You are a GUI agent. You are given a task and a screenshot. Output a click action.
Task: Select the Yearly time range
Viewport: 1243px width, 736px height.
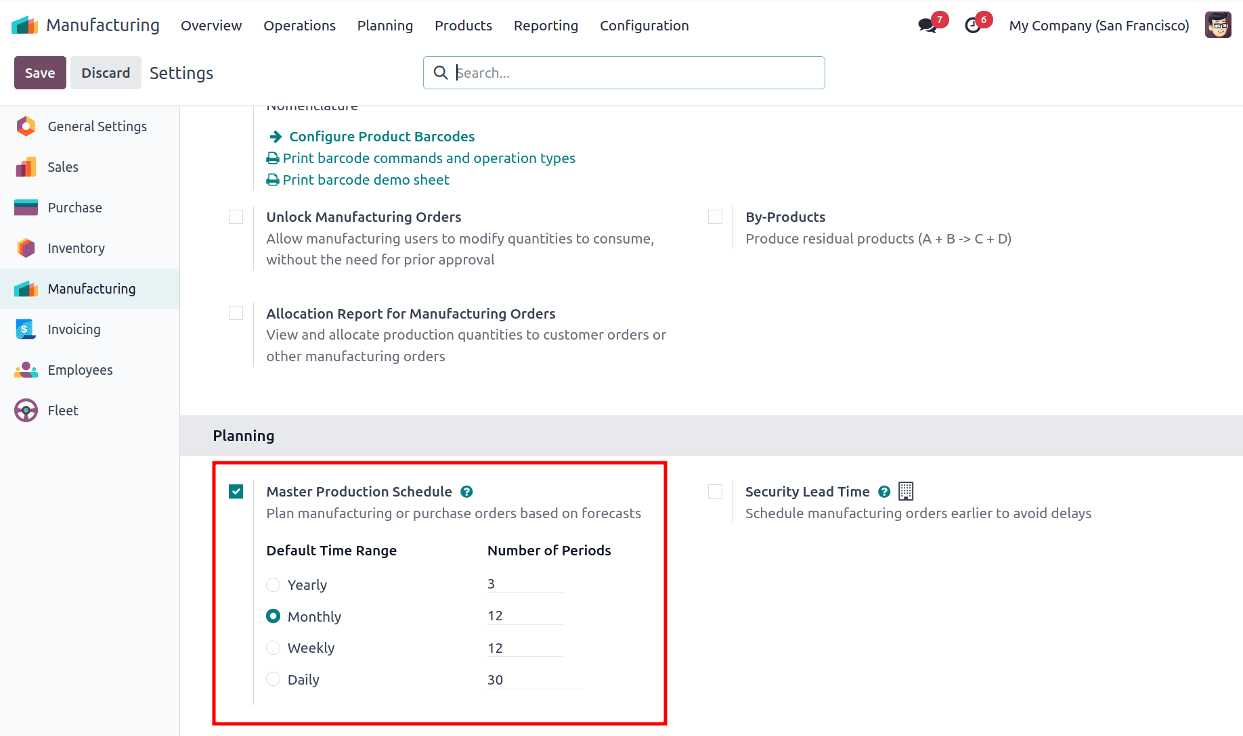pyautogui.click(x=273, y=584)
